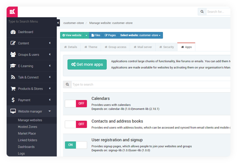
Task: Enable Contacts and address books toggle
Action: point(76,124)
